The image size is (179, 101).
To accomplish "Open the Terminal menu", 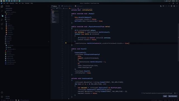I will 27,3.
